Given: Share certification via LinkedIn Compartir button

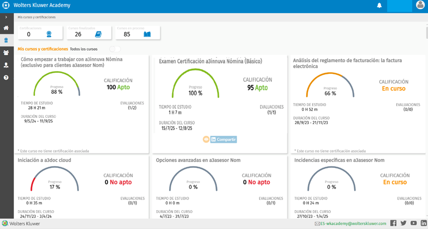Looking at the screenshot, I should click(223, 139).
